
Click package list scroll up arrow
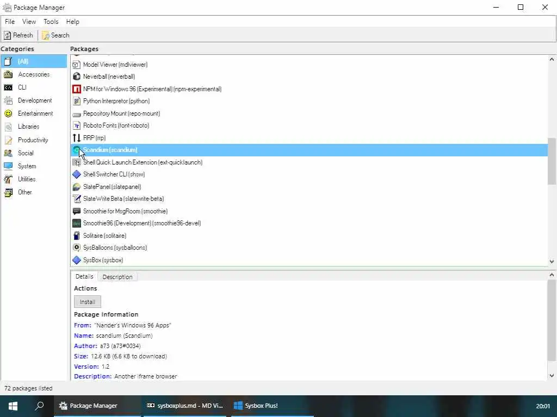point(552,60)
